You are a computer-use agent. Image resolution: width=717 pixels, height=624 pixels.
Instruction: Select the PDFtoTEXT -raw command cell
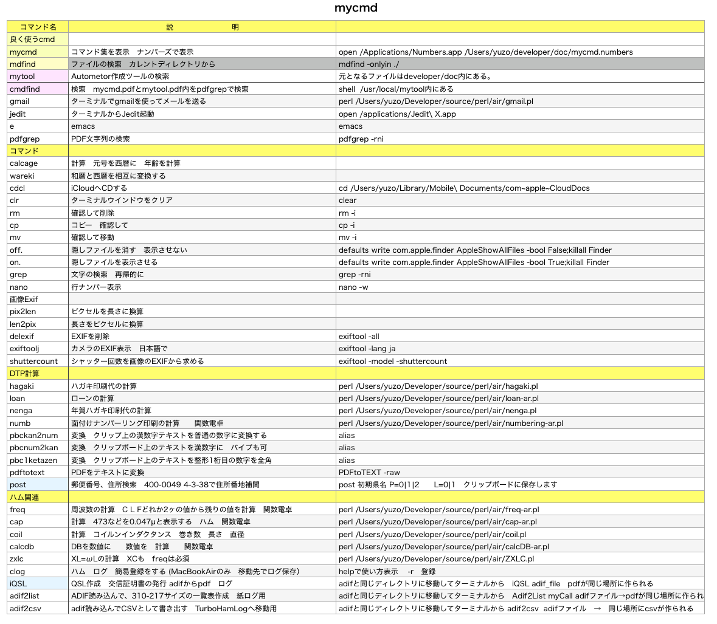point(520,472)
